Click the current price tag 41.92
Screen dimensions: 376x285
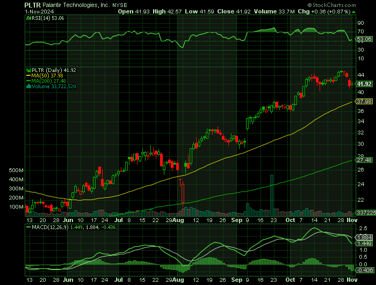(x=364, y=84)
